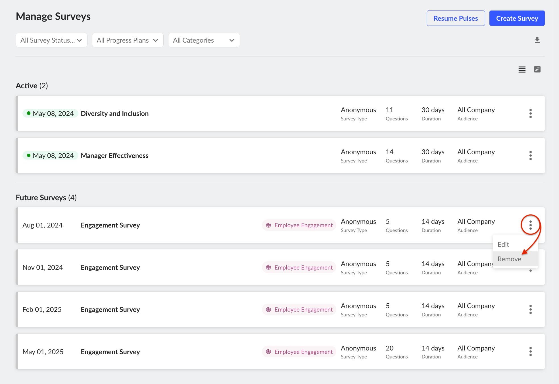Screen dimensions: 559x384
Task: Download the survey list via download icon
Action: [537, 40]
